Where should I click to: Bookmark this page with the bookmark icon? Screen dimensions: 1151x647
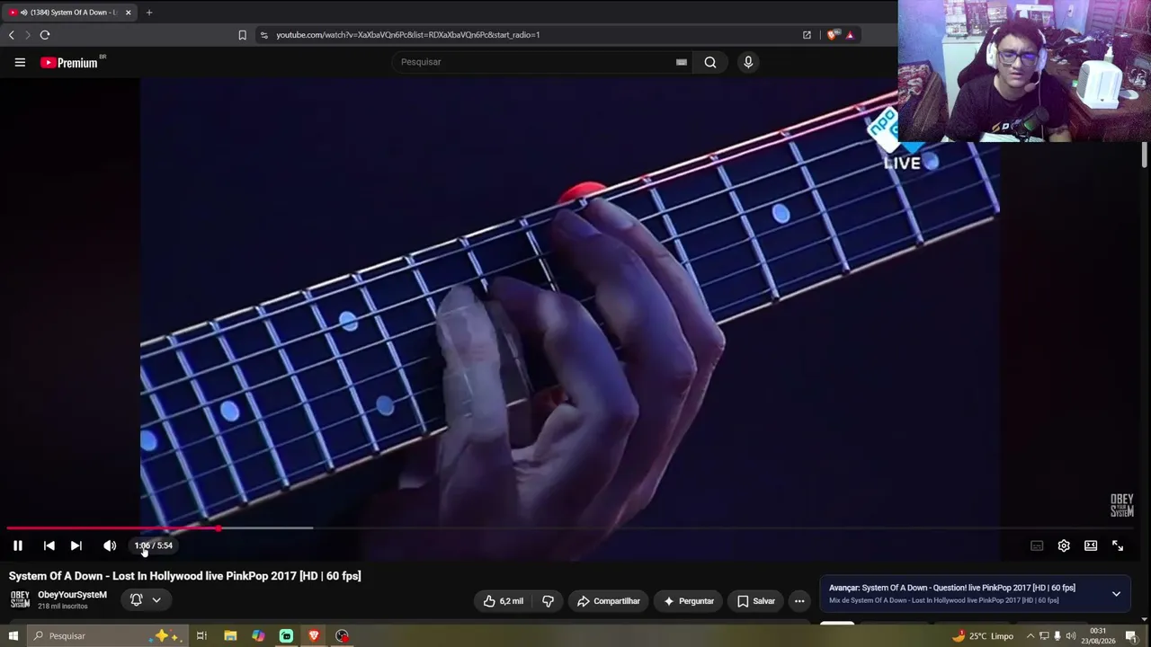pos(242,35)
